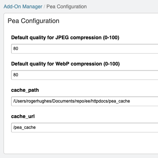Click the (0-100) range in WebP label
The height and width of the screenshot is (158, 158).
[112, 64]
